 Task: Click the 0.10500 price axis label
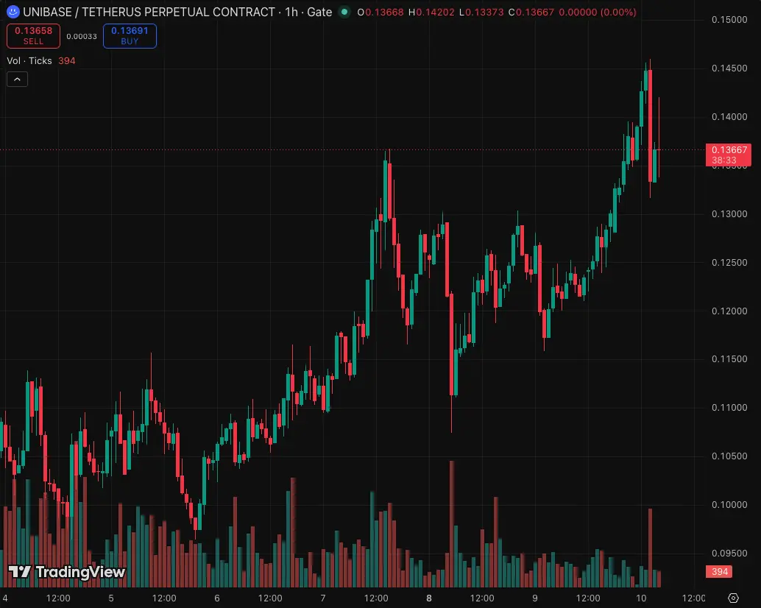click(x=729, y=456)
